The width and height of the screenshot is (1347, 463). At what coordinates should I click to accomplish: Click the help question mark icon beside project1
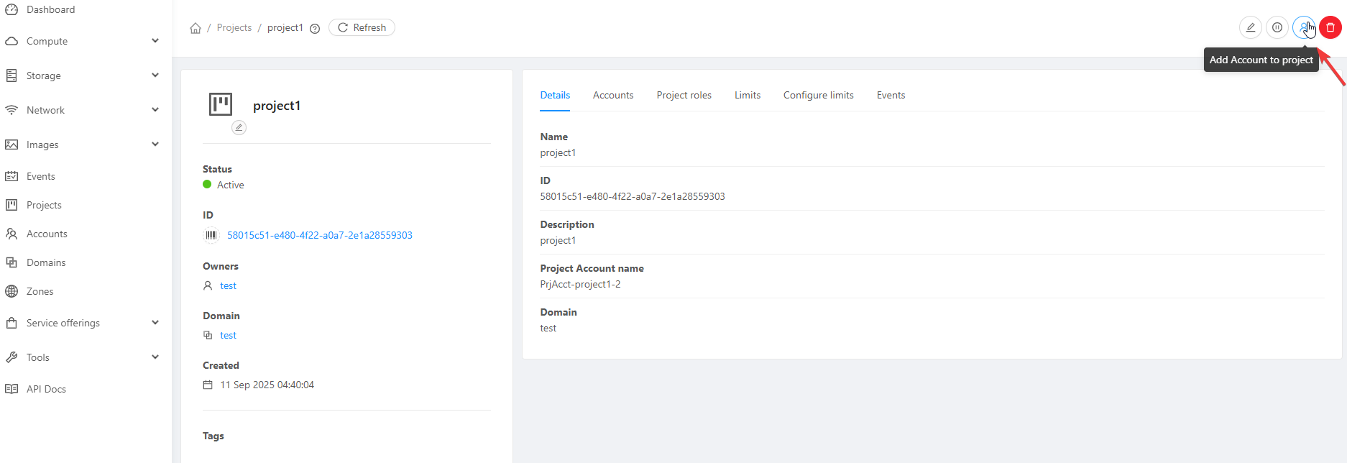(x=315, y=29)
